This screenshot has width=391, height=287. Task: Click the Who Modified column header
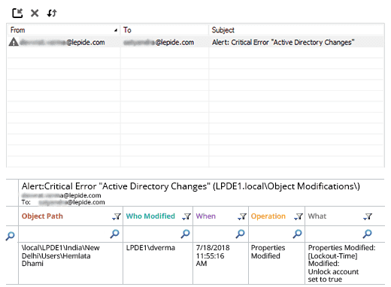[x=150, y=216]
